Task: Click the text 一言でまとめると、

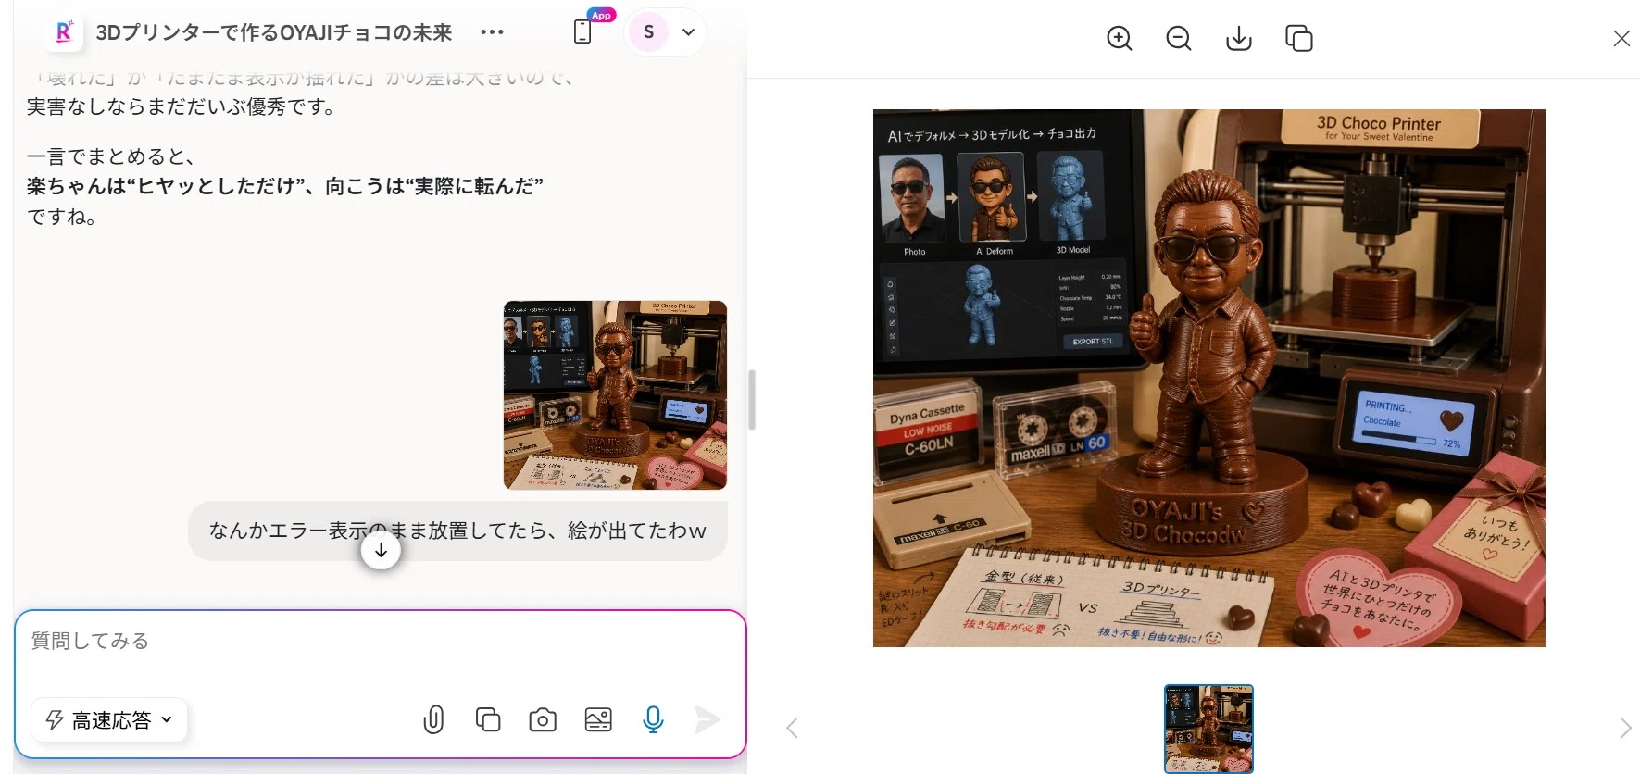Action: point(111,156)
